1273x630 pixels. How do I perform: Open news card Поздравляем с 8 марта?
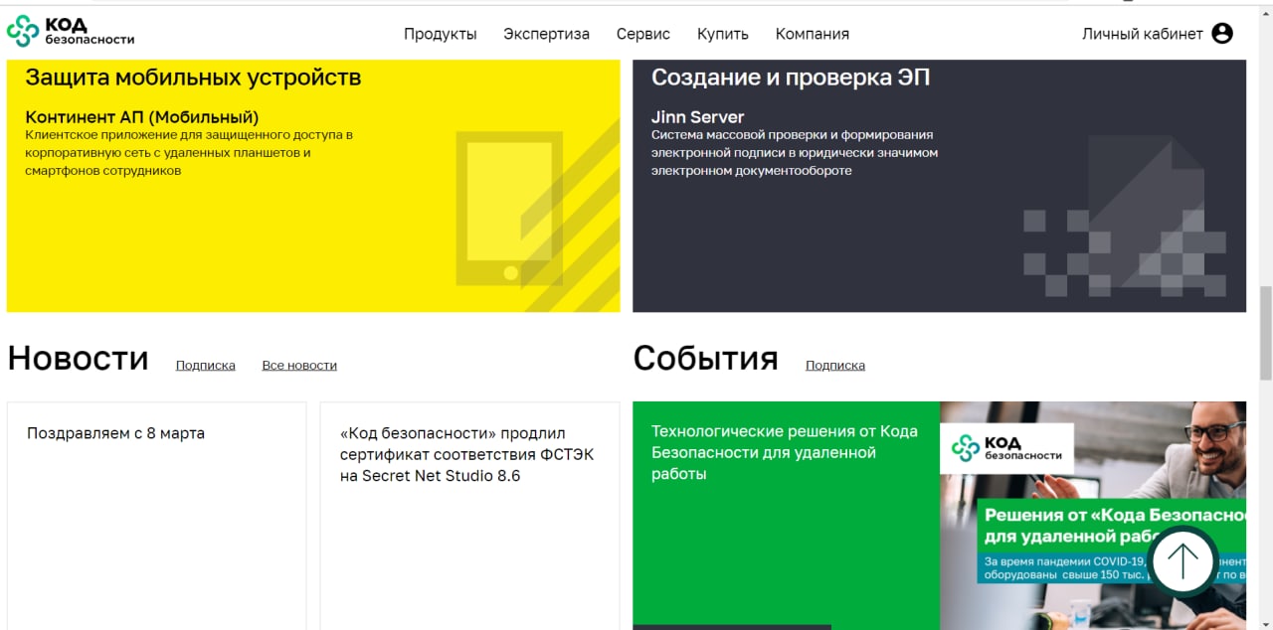pos(156,516)
